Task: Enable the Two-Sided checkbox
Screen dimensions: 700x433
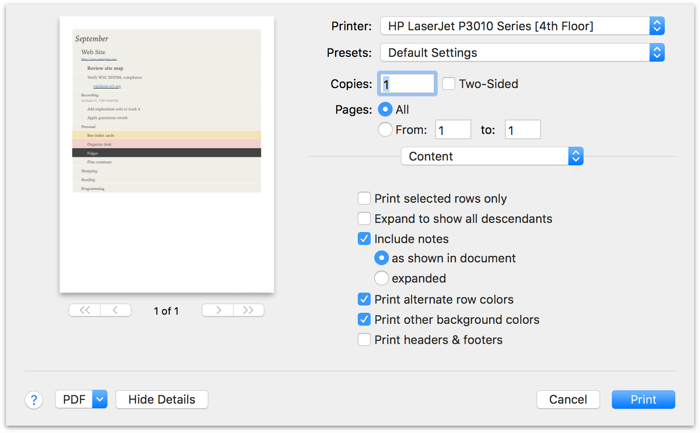Action: click(x=449, y=83)
